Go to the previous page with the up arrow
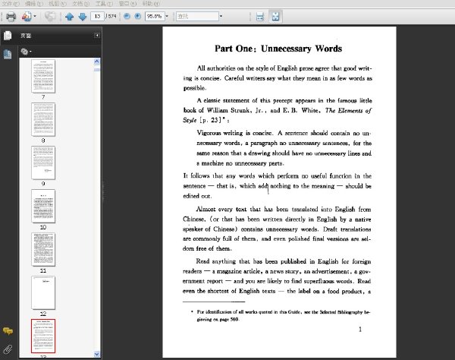Viewport: 455px width, 360px height. pos(69,17)
